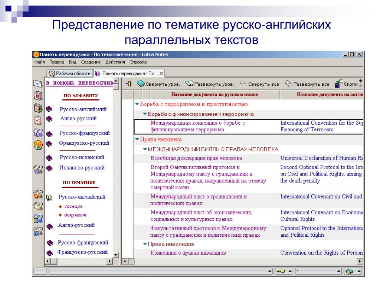
Task: Click the Название документа на русском языке header
Action: [214, 95]
